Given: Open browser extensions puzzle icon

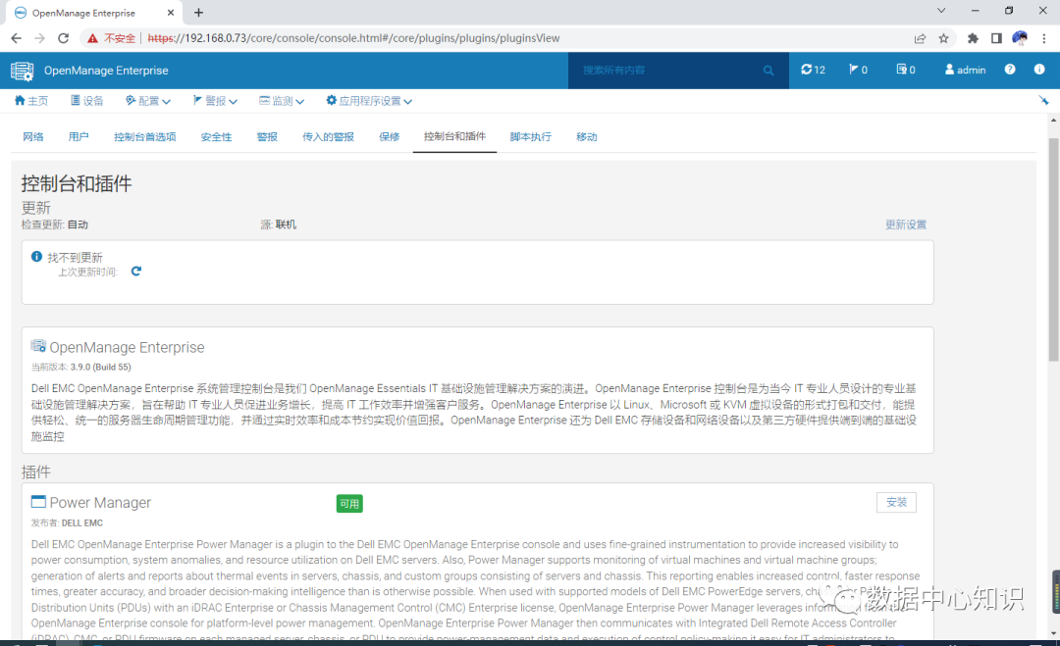Looking at the screenshot, I should coord(973,38).
